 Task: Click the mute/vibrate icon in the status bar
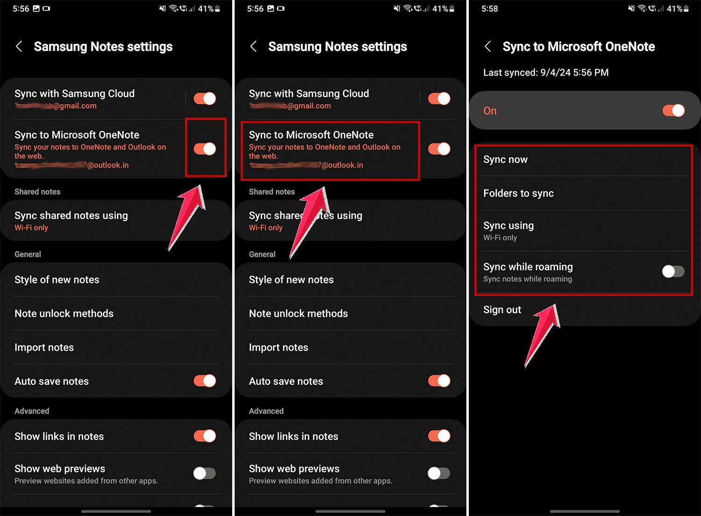pyautogui.click(x=163, y=8)
